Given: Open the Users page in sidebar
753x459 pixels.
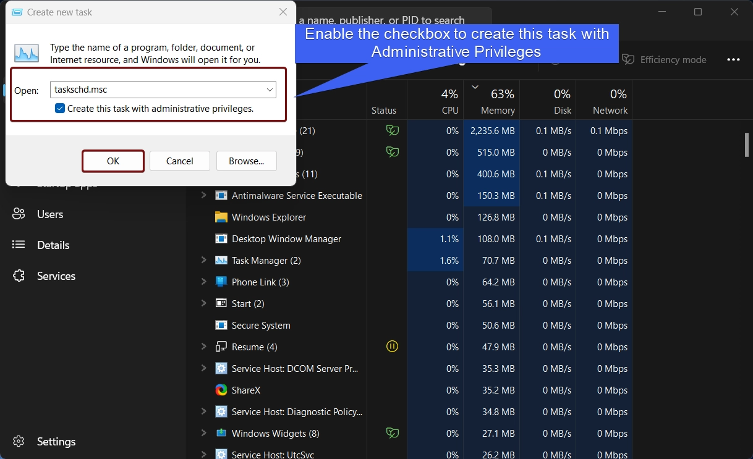Looking at the screenshot, I should coord(50,214).
